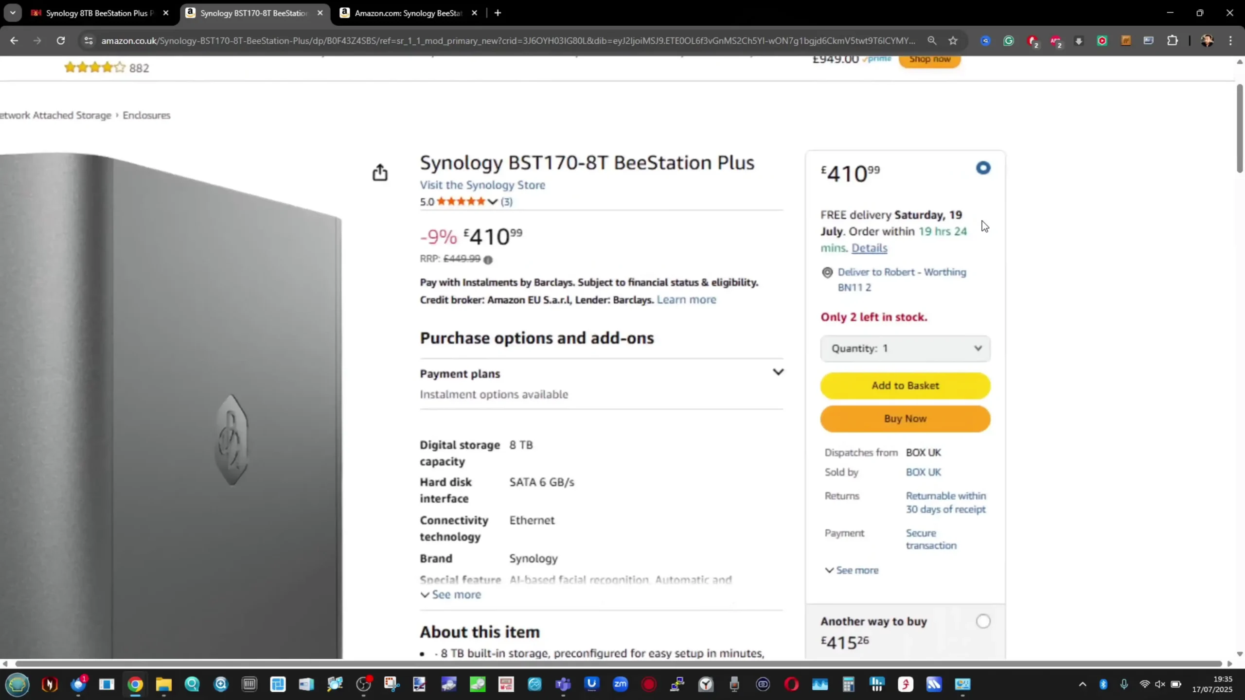The image size is (1245, 700).
Task: Reload the page
Action: pyautogui.click(x=60, y=41)
